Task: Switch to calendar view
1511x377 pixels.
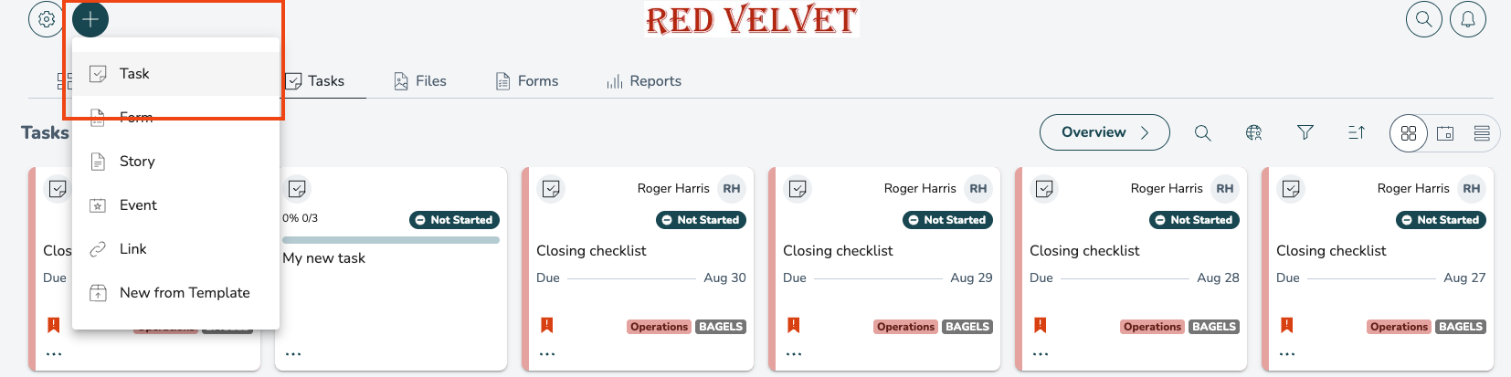Action: coord(1445,133)
